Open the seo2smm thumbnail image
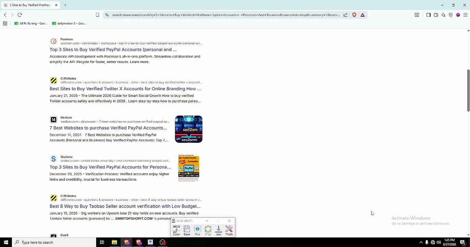This screenshot has height=247, width=470. (189, 129)
